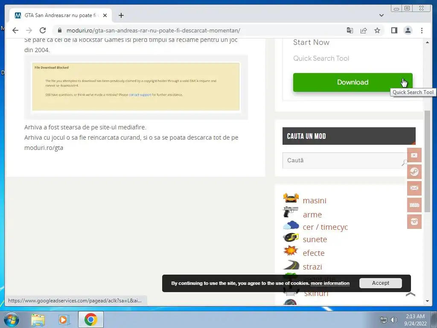Screen dimensions: 437x328
Task: Click the browser forward arrow
Action: tap(29, 30)
